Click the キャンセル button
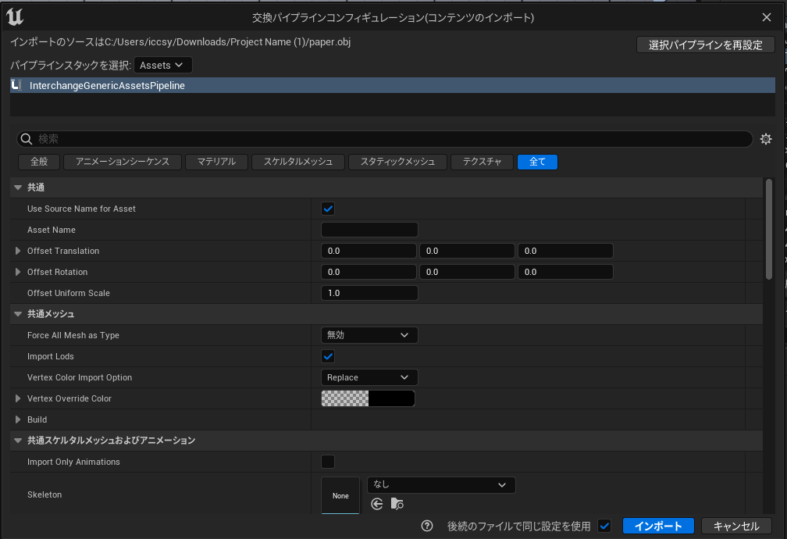 click(x=736, y=526)
